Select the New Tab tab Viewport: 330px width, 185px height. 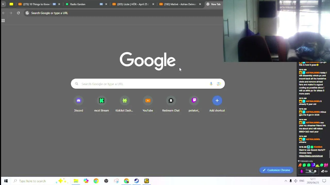(214, 4)
